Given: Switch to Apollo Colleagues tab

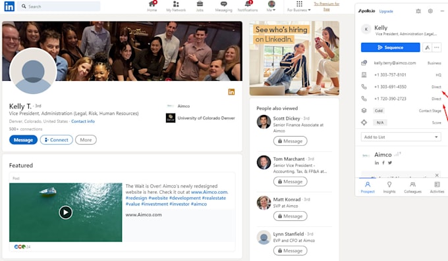Looking at the screenshot, I should pyautogui.click(x=412, y=187).
